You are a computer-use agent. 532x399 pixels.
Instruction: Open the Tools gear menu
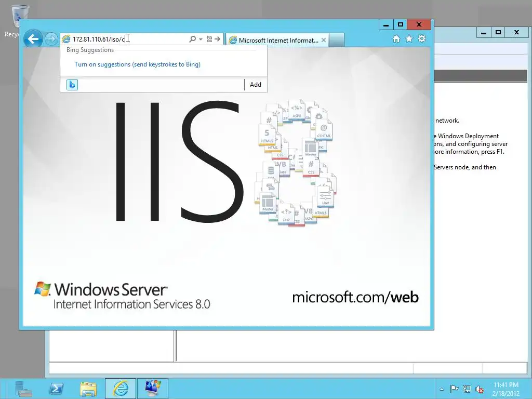pos(422,38)
